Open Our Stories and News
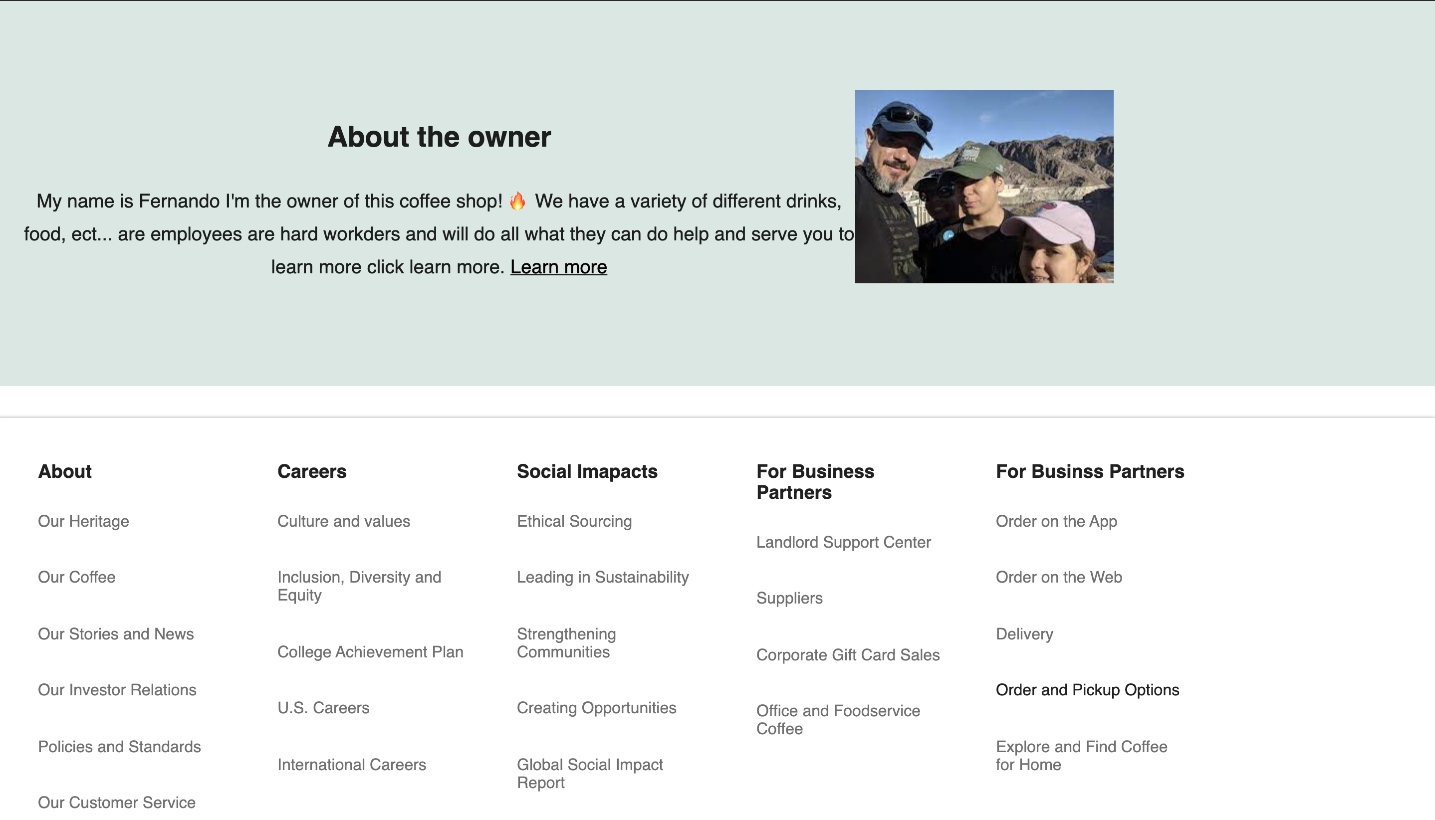This screenshot has width=1435, height=820. pos(115,634)
